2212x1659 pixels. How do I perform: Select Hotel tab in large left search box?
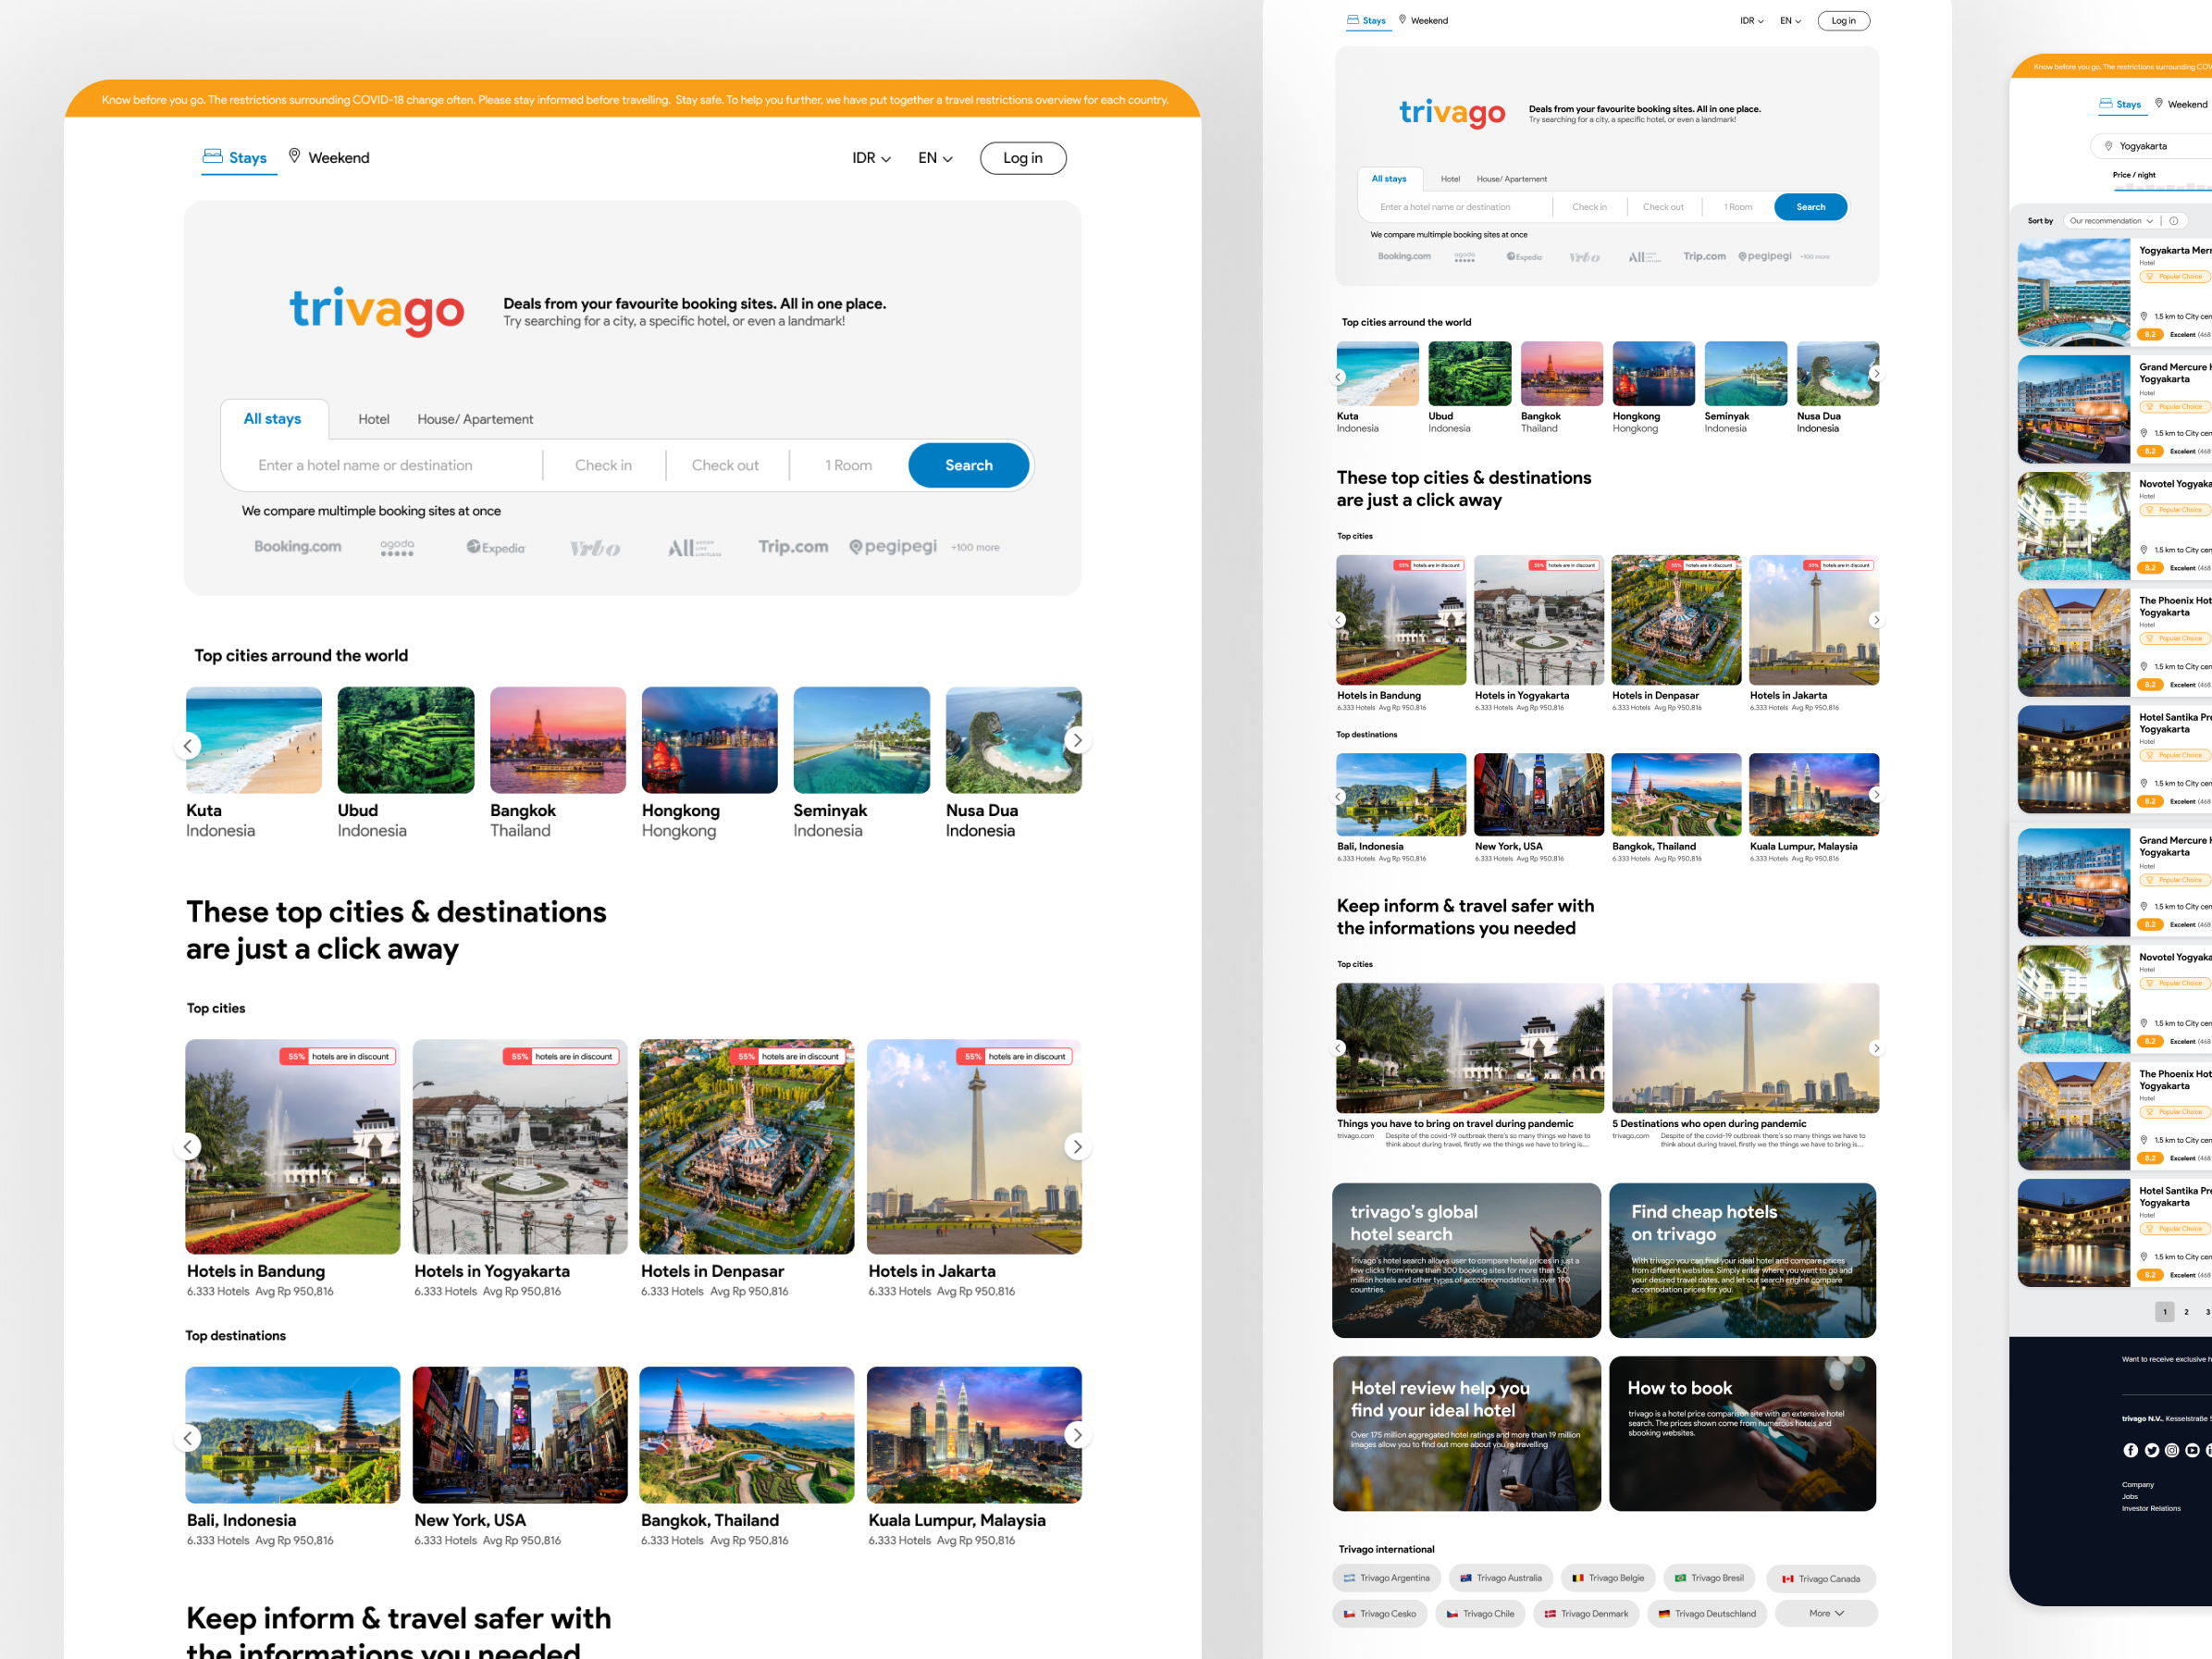[x=373, y=419]
